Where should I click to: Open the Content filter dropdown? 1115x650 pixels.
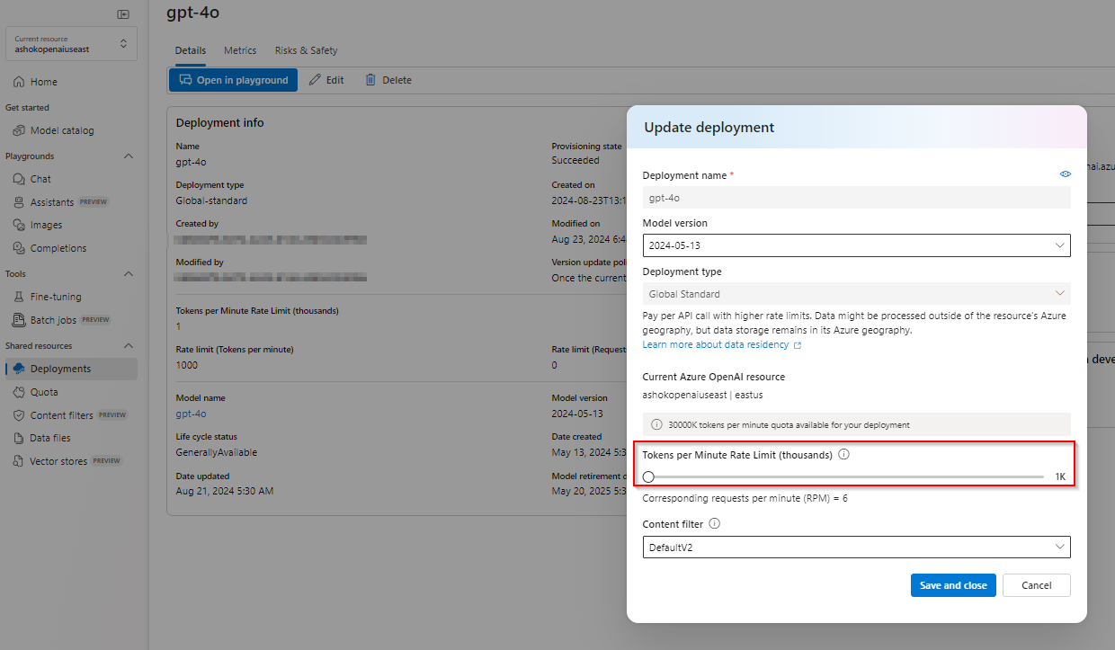[857, 548]
